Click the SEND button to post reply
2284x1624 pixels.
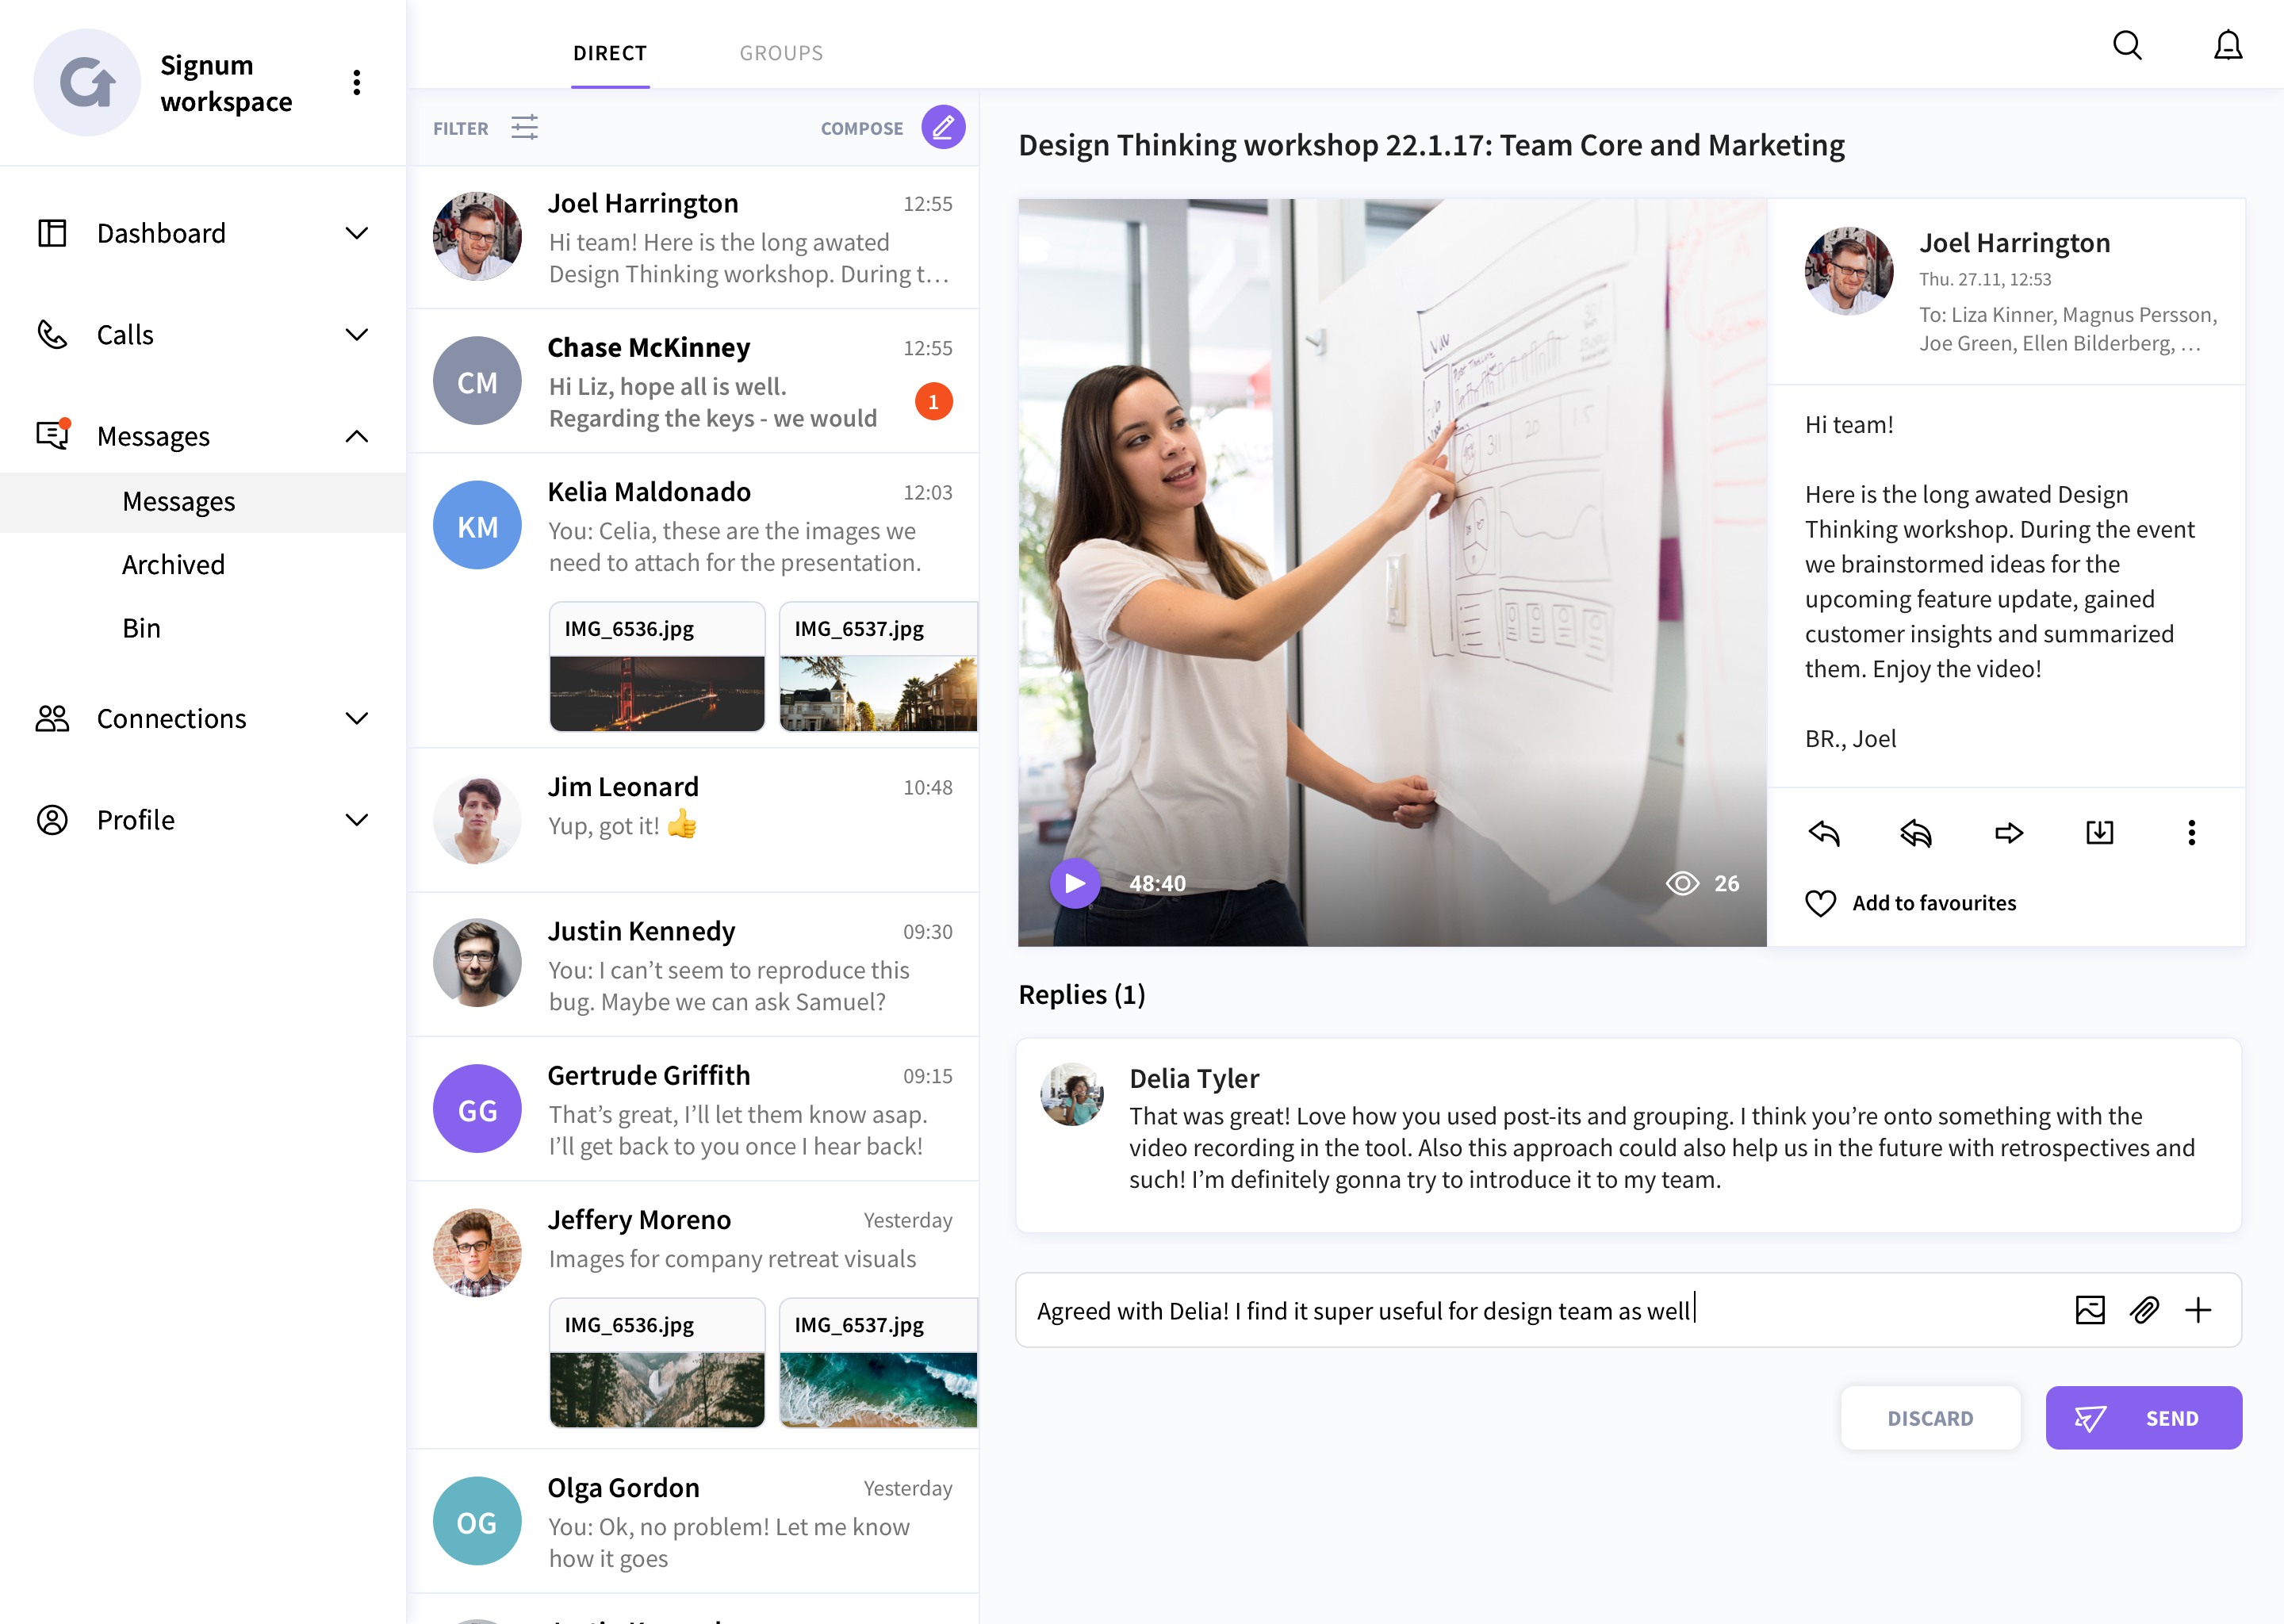point(2144,1416)
